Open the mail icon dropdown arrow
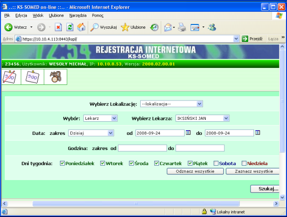287x217 pixels. tap(174, 27)
